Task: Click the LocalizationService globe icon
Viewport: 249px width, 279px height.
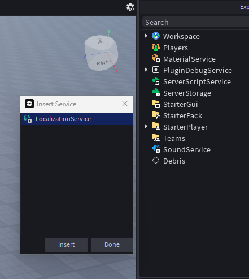Action: 28,119
